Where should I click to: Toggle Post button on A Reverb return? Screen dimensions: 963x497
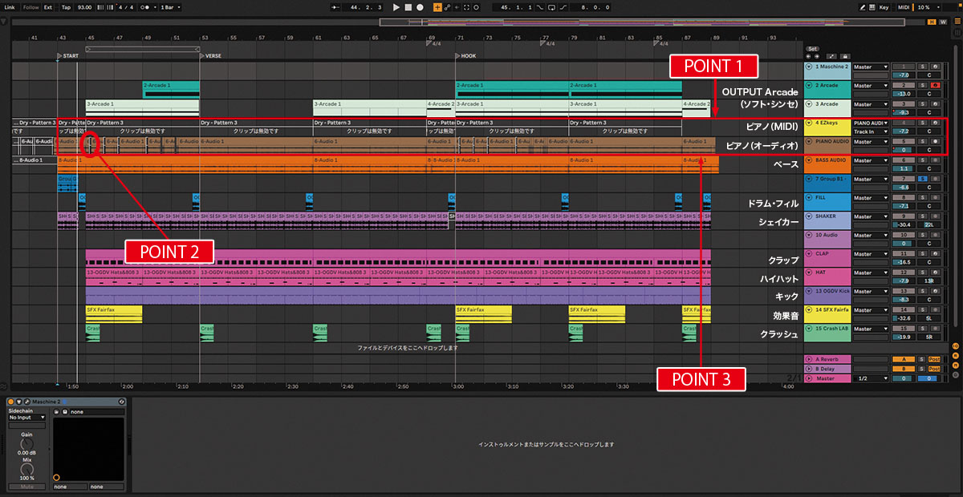pyautogui.click(x=934, y=359)
